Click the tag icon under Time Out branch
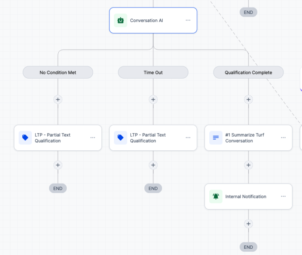Screen dimensions: 302x255 (120, 138)
